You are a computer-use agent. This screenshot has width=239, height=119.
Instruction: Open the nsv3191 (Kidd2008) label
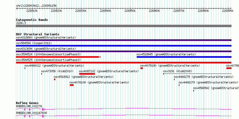click(178, 71)
